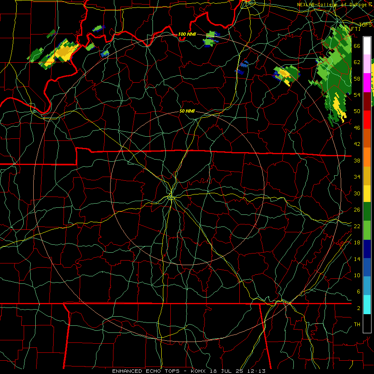Image resolution: width=374 pixels, height=374 pixels.
Task: Click the 2 legend scale label
Action: (x=358, y=308)
